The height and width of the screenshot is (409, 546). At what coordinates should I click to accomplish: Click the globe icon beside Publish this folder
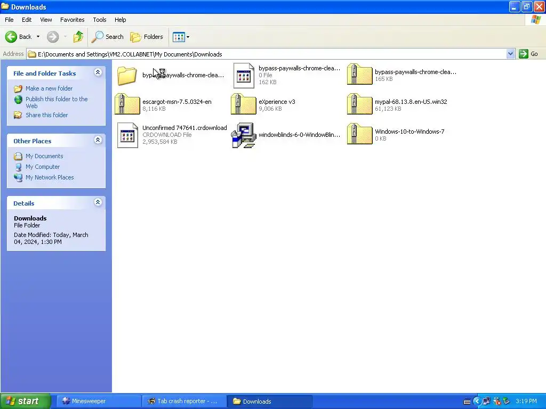click(x=18, y=100)
